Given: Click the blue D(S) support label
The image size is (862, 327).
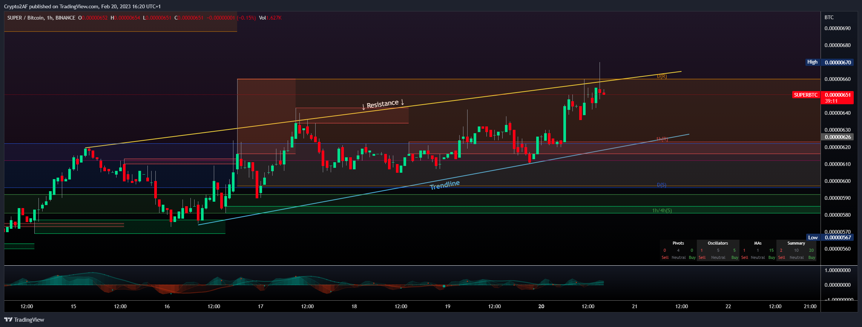Looking at the screenshot, I should coord(661,185).
